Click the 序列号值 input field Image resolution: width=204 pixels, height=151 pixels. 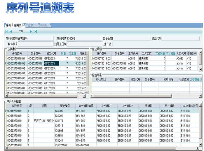[x=84, y=38]
